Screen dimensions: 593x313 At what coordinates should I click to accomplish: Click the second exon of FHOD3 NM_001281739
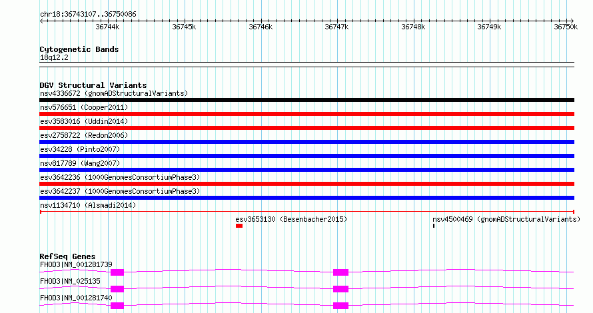pos(340,272)
